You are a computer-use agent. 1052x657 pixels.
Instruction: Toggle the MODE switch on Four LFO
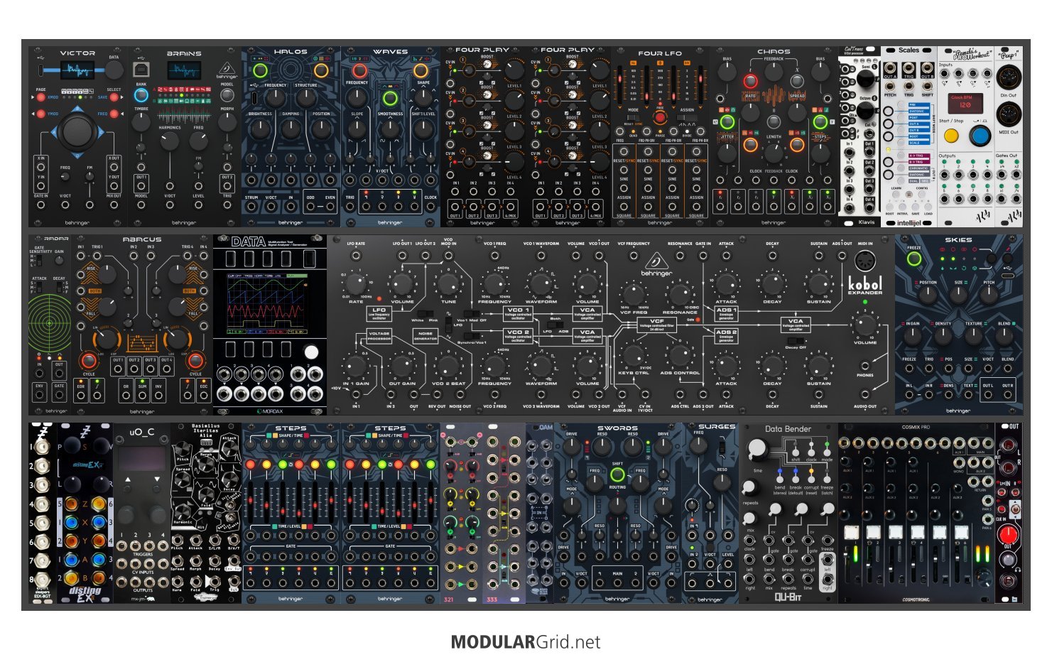[x=632, y=117]
